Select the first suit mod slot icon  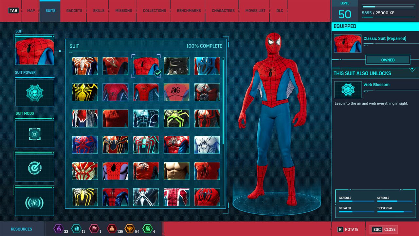click(x=34, y=133)
